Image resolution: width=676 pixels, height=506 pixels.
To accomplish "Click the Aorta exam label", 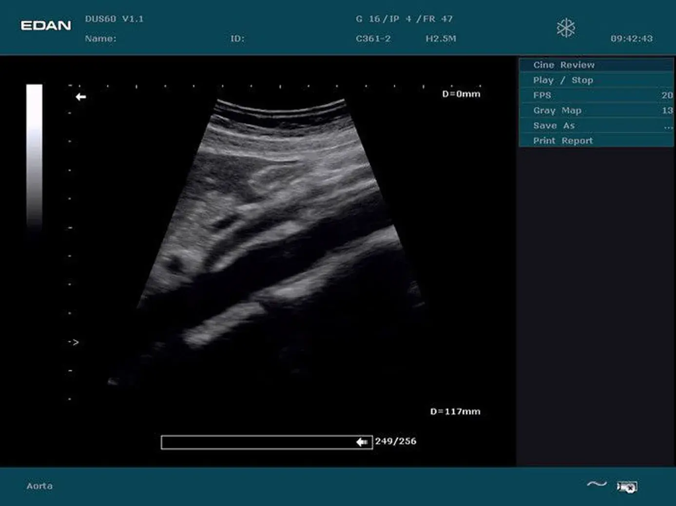I will point(39,486).
